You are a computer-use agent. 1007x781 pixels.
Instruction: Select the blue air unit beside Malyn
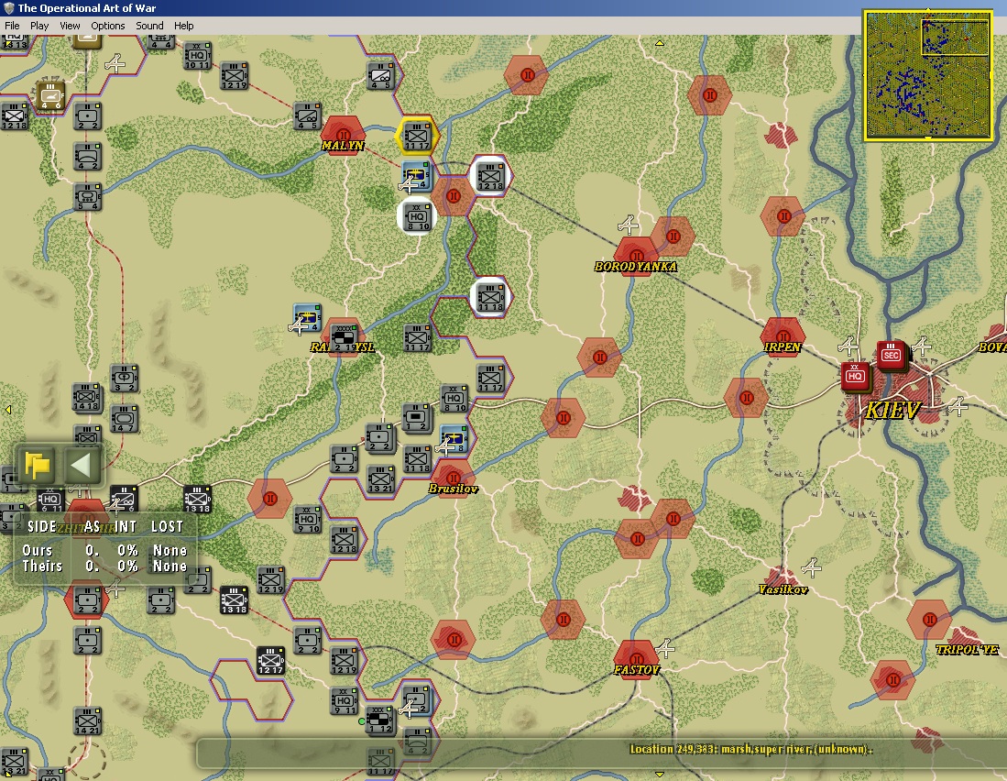point(416,175)
